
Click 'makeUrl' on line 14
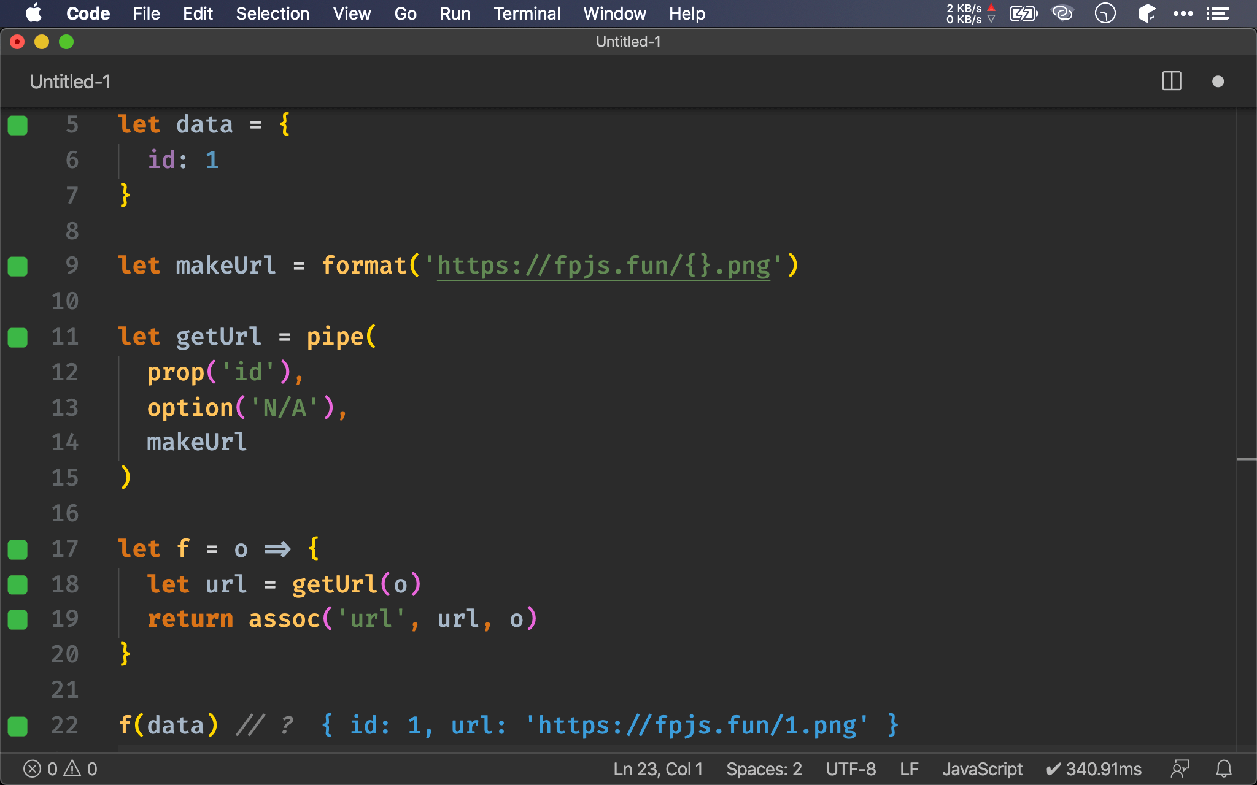(197, 442)
